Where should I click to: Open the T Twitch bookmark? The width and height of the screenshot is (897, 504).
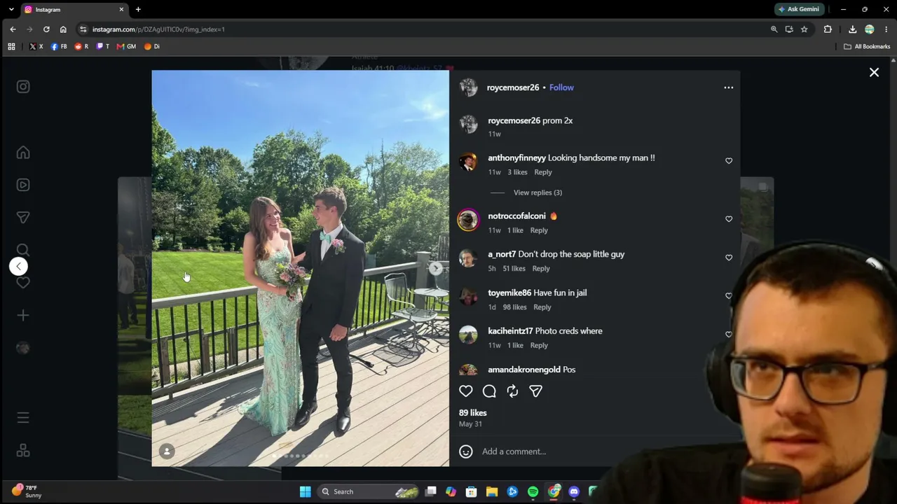(x=103, y=46)
